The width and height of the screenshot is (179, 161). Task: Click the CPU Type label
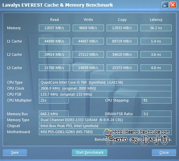tap(15, 82)
